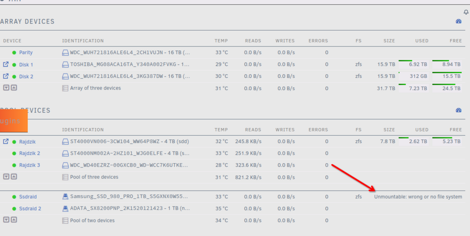Open Rajdzik pool settings

(x=27, y=142)
